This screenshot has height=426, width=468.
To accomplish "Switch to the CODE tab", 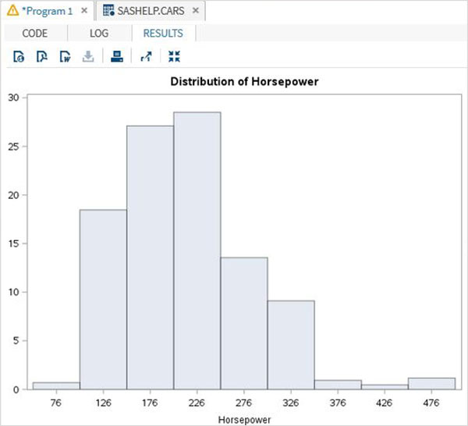I will click(34, 34).
